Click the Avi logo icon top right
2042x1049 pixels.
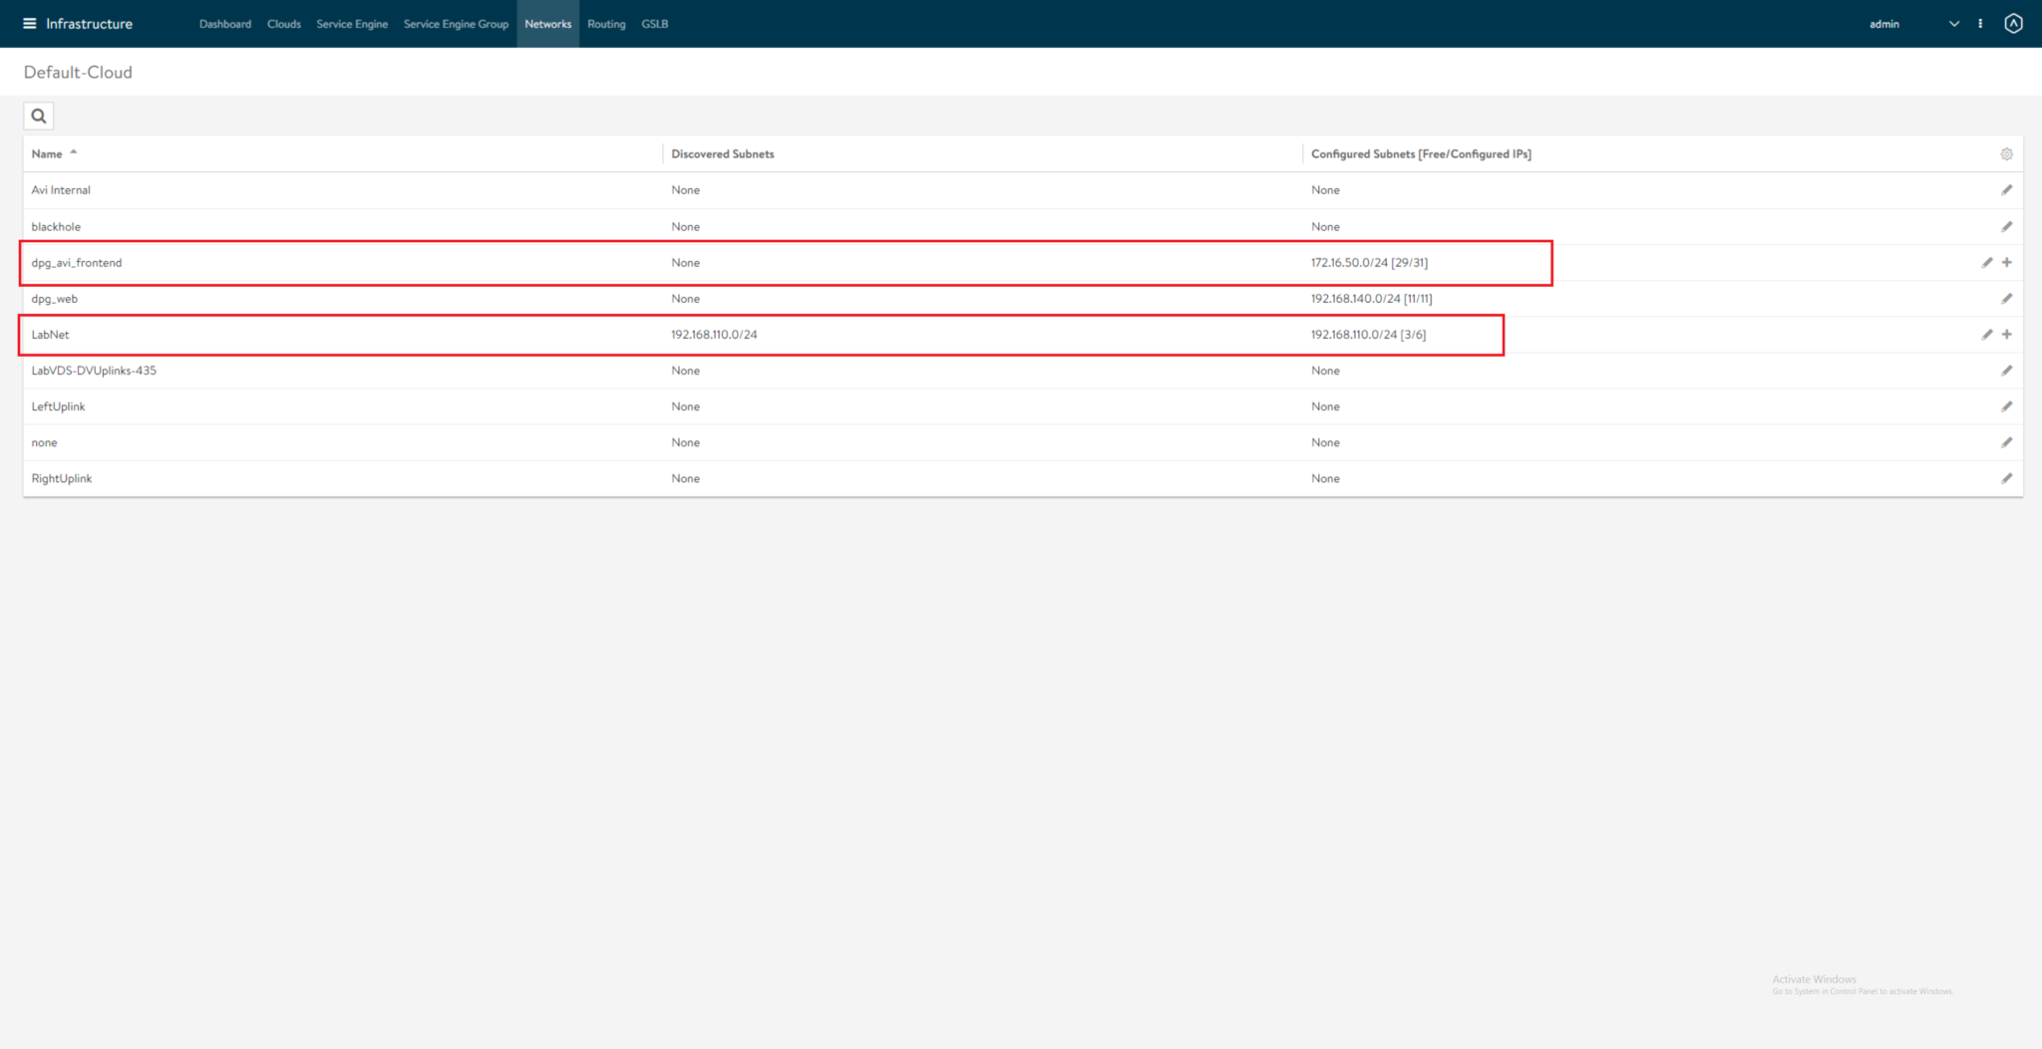tap(2014, 23)
